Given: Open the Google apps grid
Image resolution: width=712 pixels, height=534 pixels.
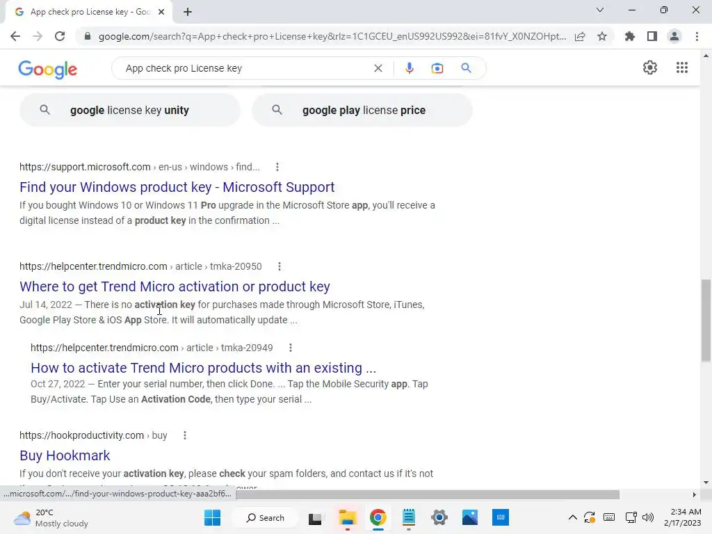Looking at the screenshot, I should click(x=681, y=67).
